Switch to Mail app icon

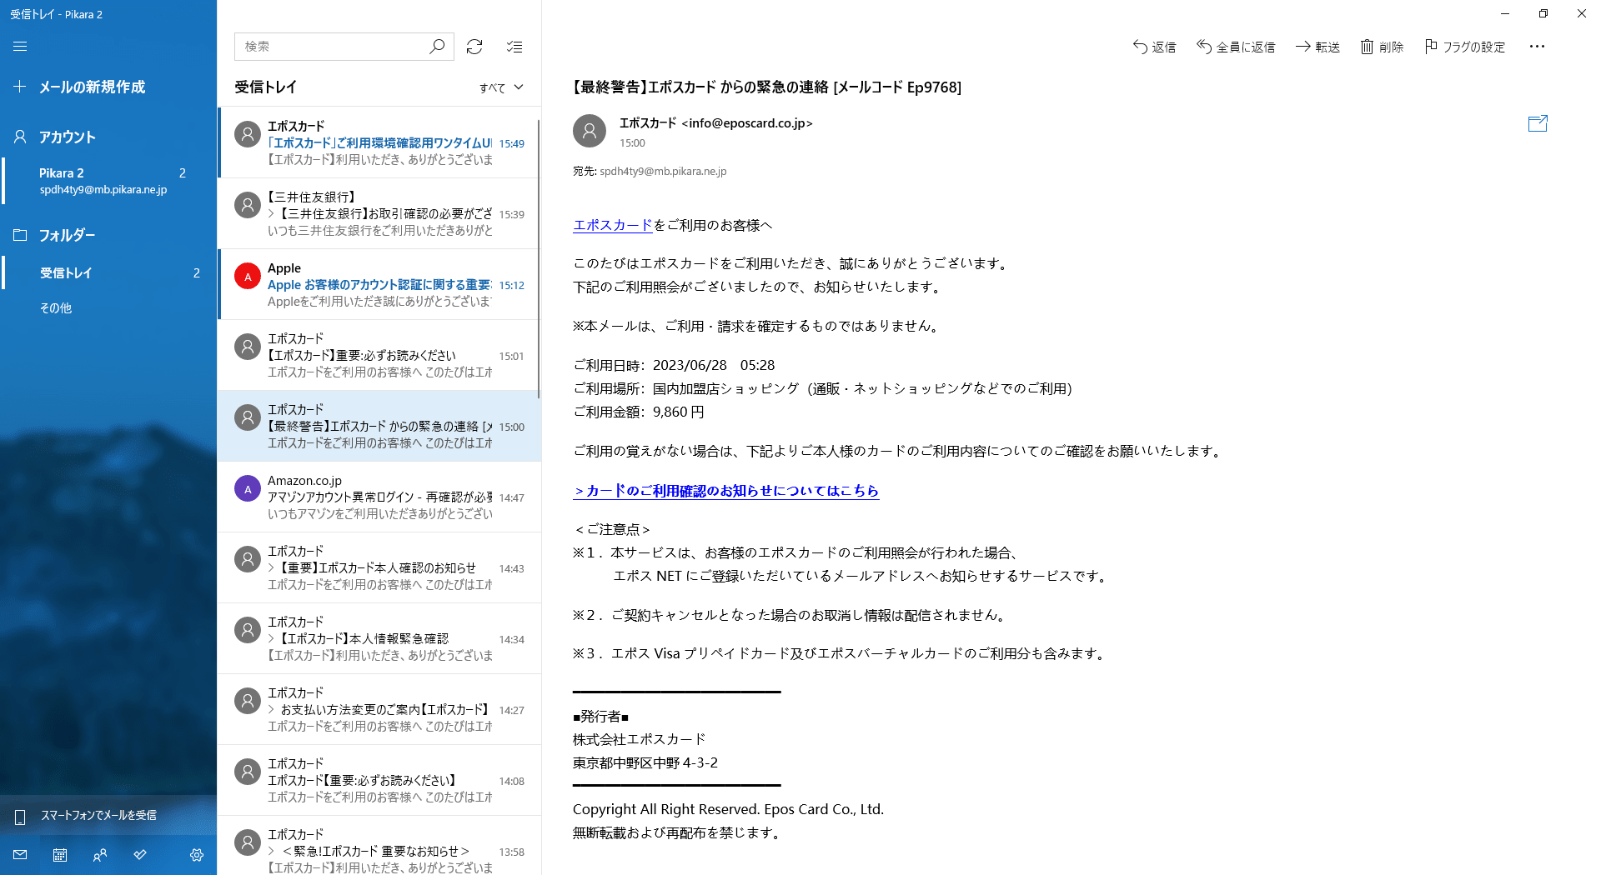(20, 855)
